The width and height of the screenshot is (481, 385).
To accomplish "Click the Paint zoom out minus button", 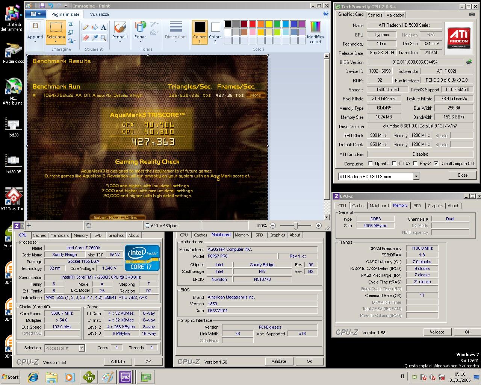I will tap(273, 226).
